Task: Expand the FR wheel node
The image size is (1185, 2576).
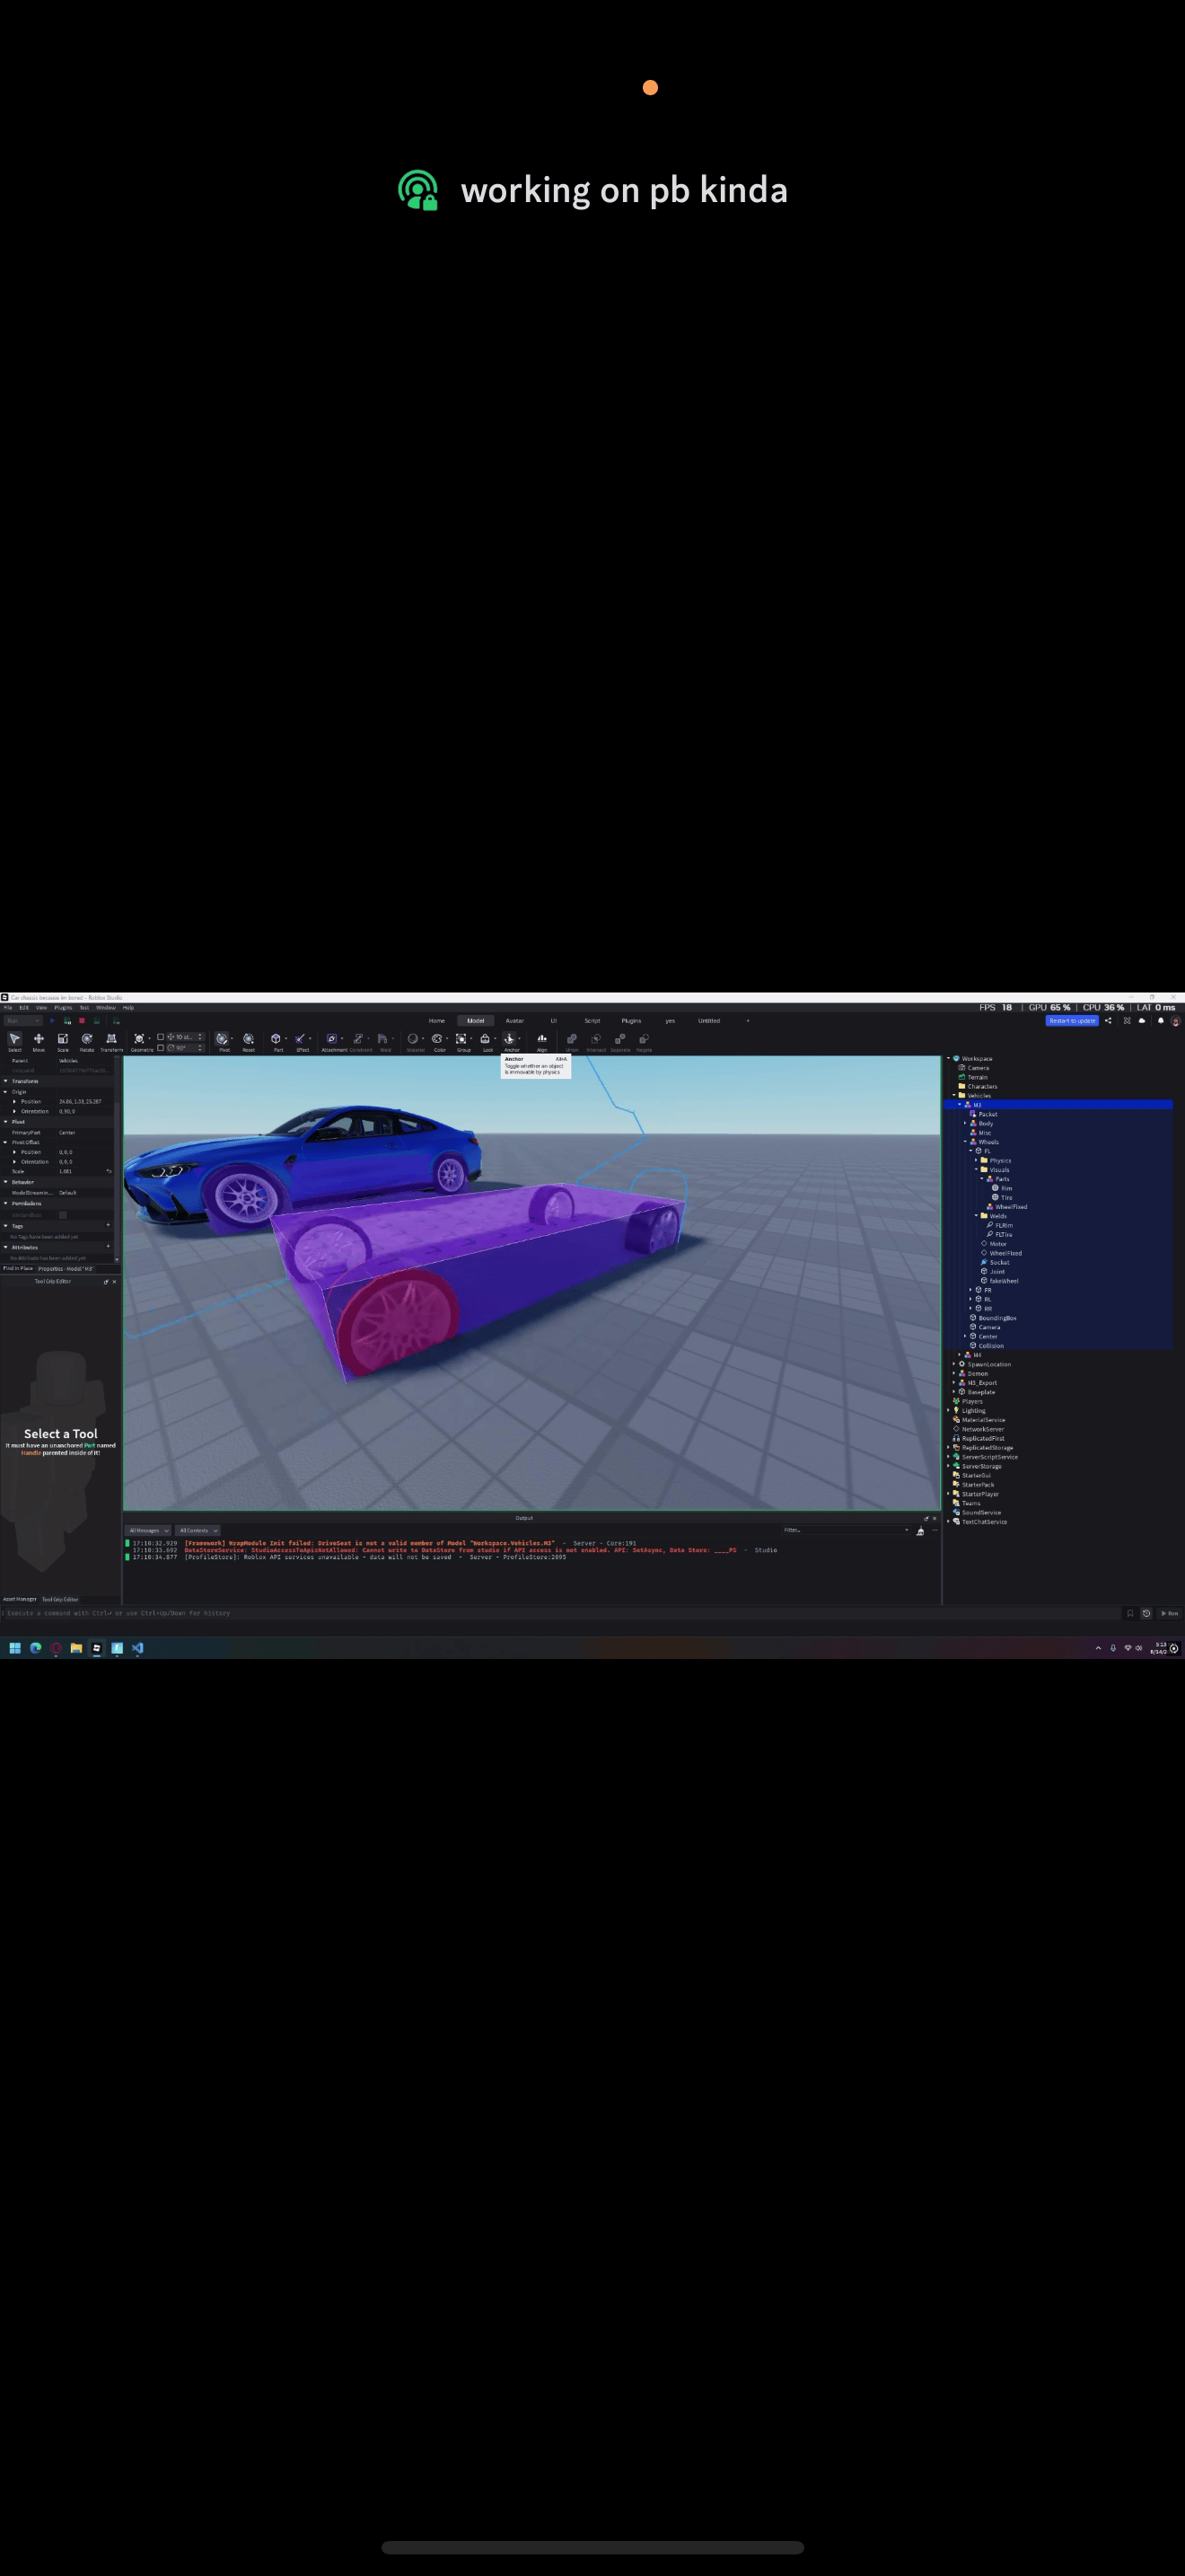Action: [970, 1290]
